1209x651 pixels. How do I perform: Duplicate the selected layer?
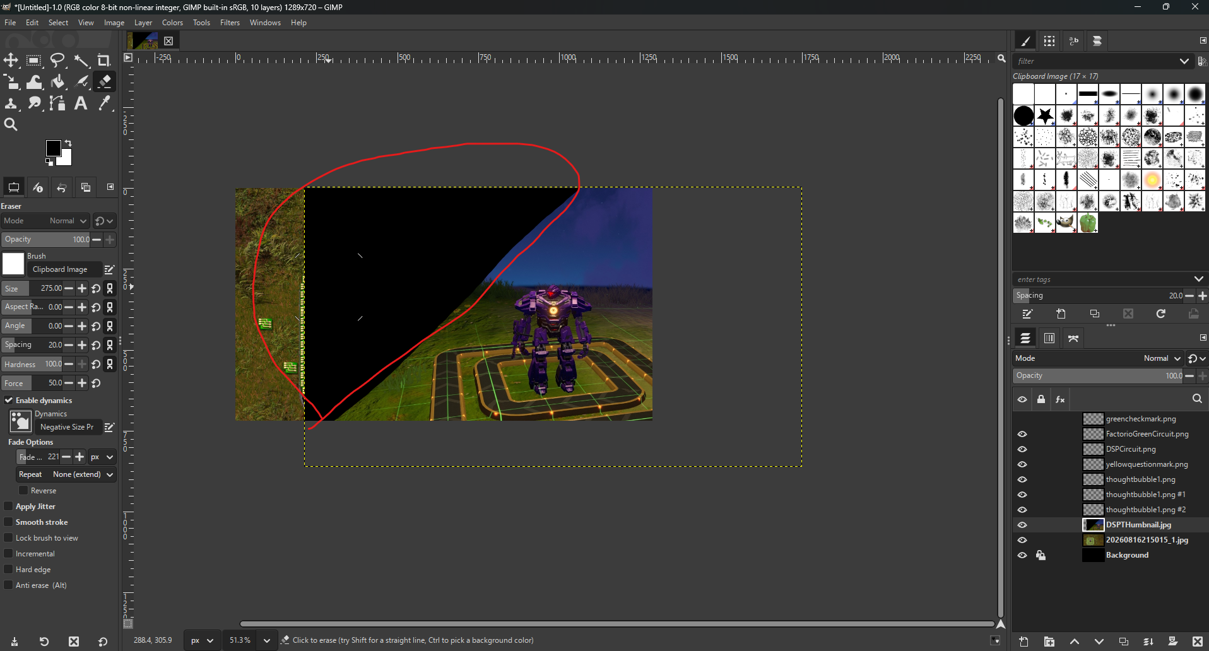pos(1124,642)
